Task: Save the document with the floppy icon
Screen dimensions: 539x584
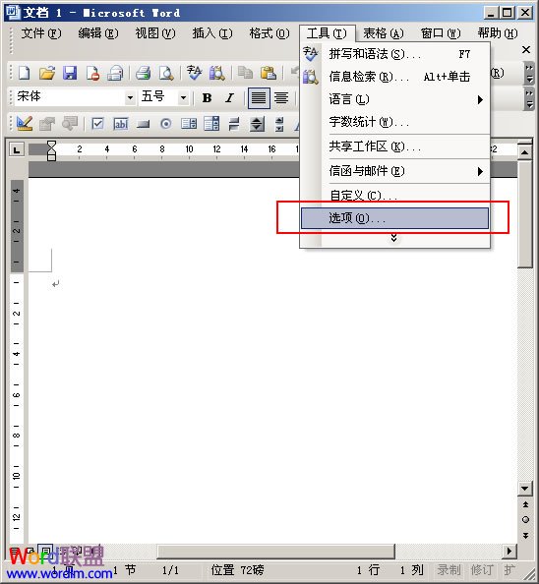Action: (70, 73)
